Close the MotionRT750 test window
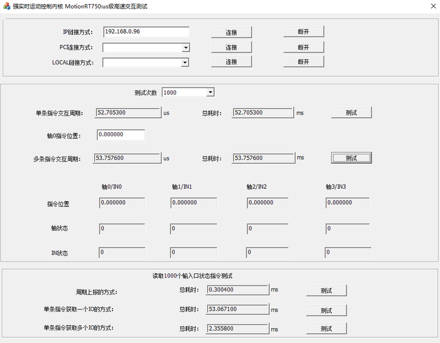 pos(433,6)
